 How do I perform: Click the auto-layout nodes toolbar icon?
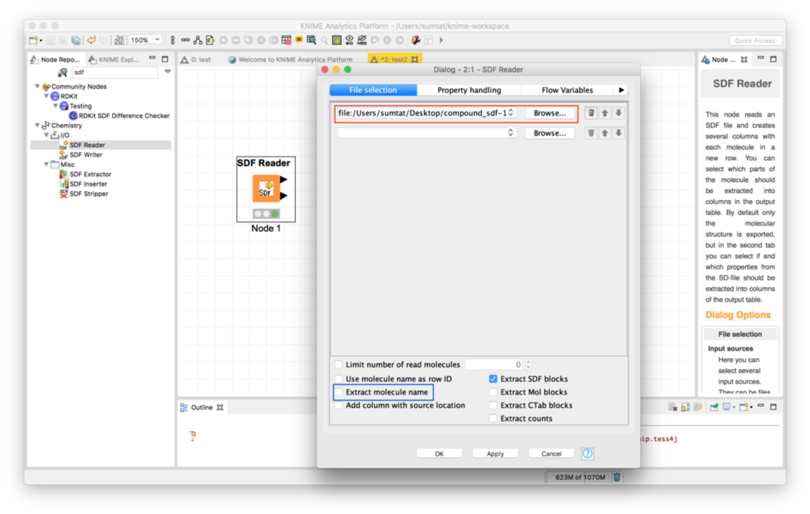pyautogui.click(x=119, y=40)
